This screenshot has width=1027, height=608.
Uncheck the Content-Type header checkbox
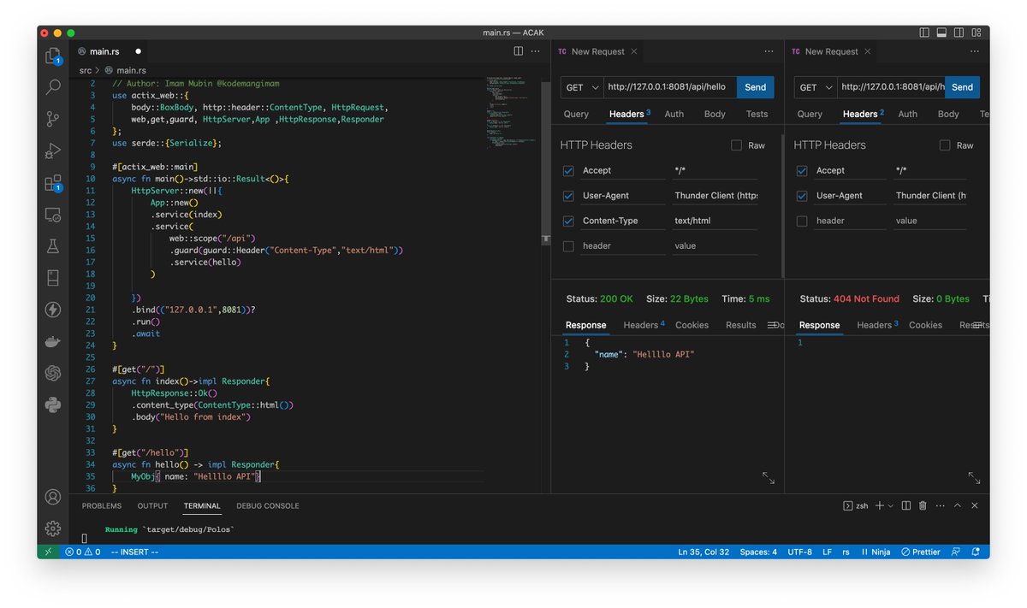(567, 220)
